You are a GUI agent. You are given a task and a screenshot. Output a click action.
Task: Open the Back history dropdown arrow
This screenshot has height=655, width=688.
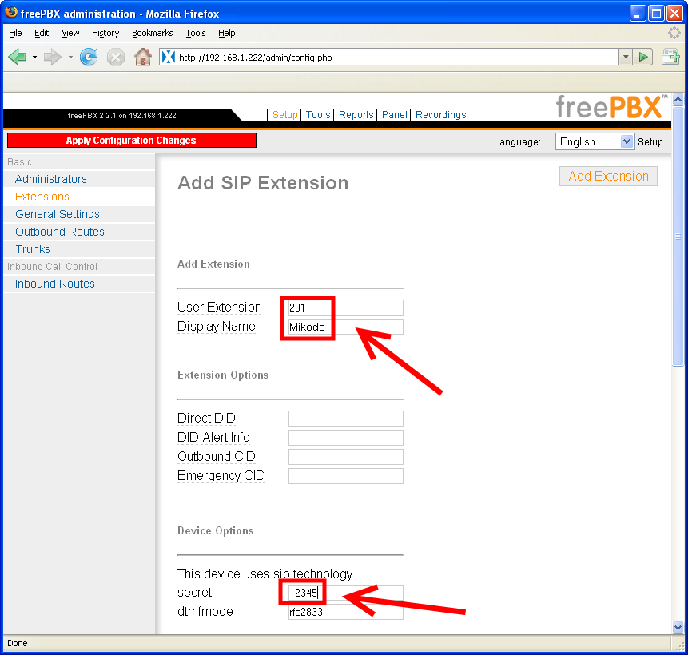pyautogui.click(x=34, y=57)
